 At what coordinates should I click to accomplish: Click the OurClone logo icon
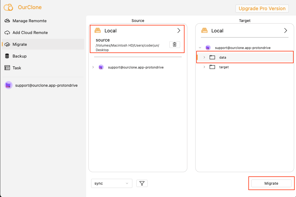[8, 7]
